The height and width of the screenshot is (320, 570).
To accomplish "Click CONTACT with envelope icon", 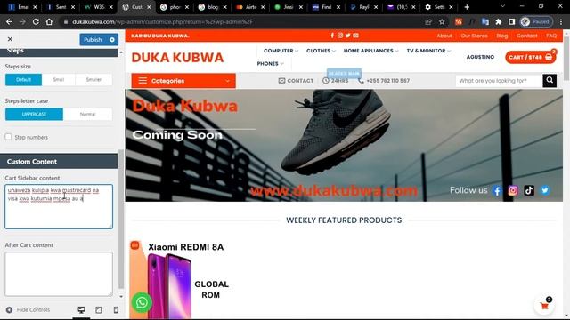I will click(x=296, y=81).
